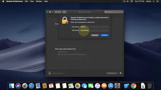Select the App Store radio option
Image resolution: width=161 pixels, height=90 pixels.
[x=59, y=52]
